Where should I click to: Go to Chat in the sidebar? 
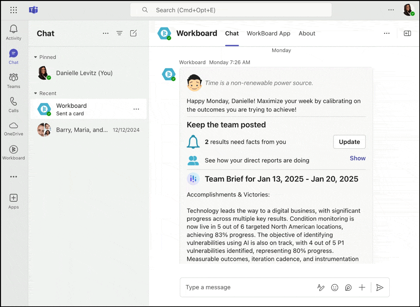13,57
